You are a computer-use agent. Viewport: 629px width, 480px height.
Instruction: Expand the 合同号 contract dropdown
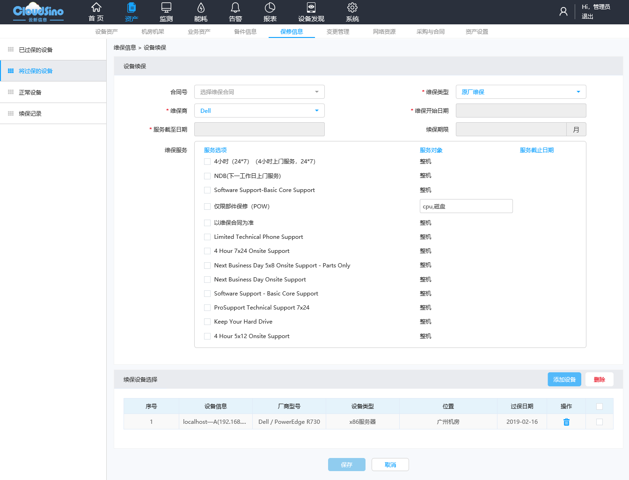[x=259, y=92]
